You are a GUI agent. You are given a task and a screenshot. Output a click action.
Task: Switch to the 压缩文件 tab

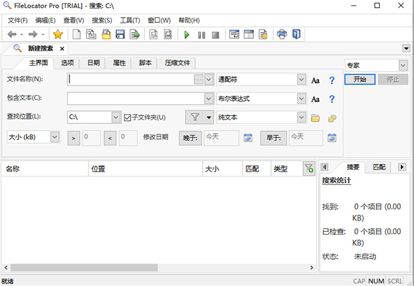177,63
